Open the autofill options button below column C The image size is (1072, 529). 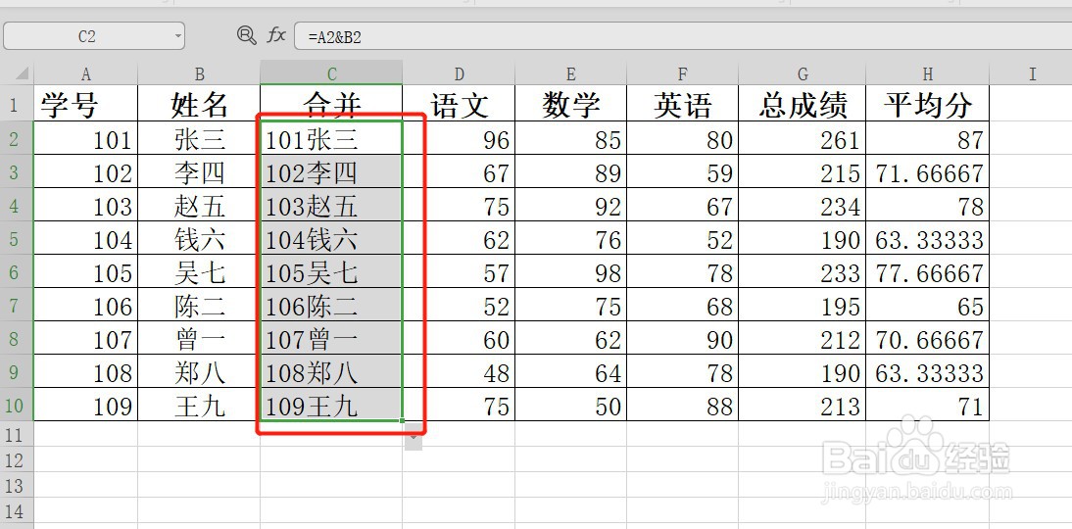click(x=413, y=437)
